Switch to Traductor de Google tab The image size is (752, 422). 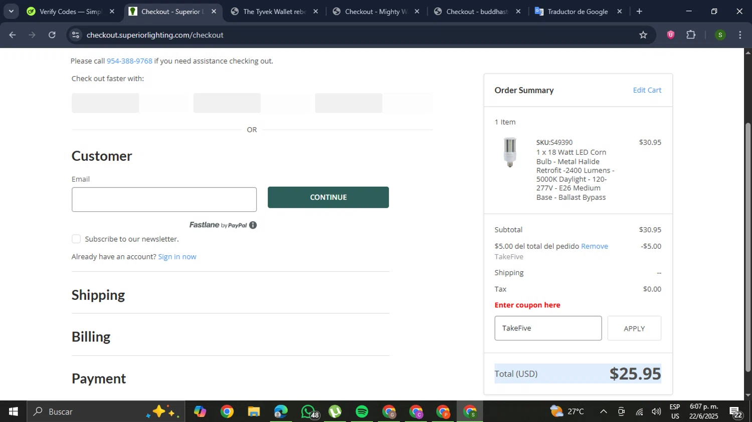click(578, 12)
